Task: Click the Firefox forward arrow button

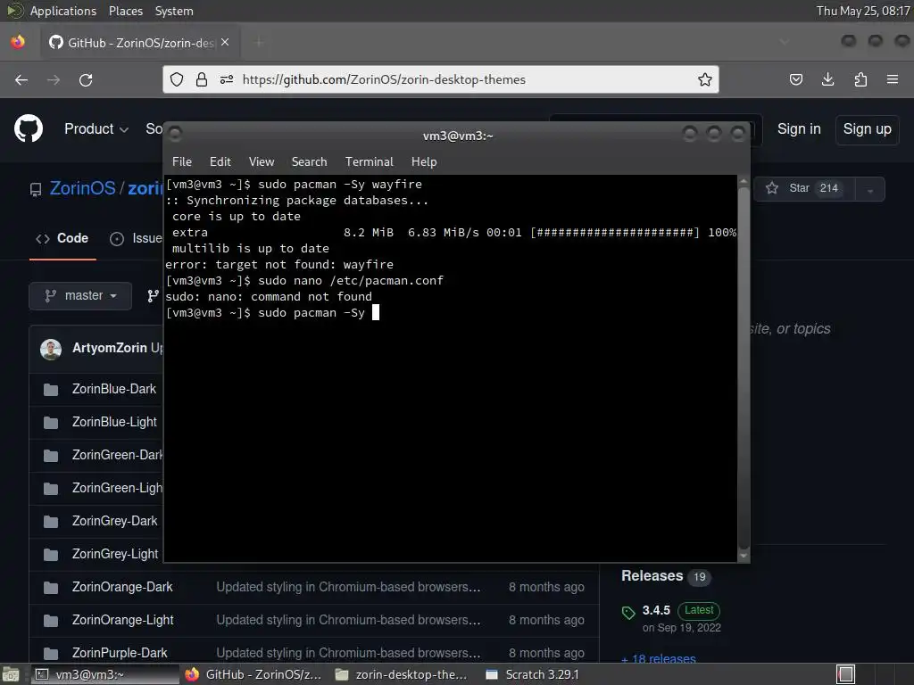Action: pyautogui.click(x=54, y=79)
